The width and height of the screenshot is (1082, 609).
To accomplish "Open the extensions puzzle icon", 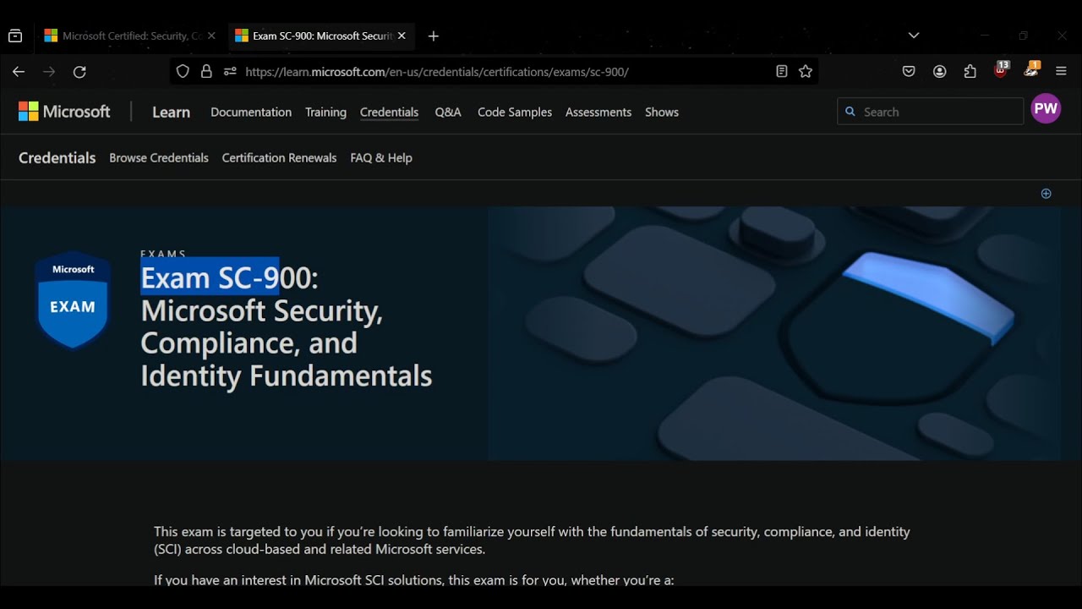I will click(970, 72).
